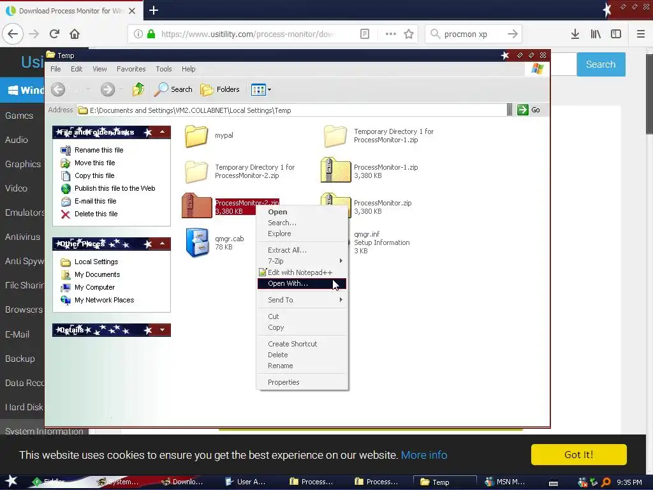The width and height of the screenshot is (653, 490).
Task: Choose Open With... in context menu
Action: pyautogui.click(x=302, y=284)
